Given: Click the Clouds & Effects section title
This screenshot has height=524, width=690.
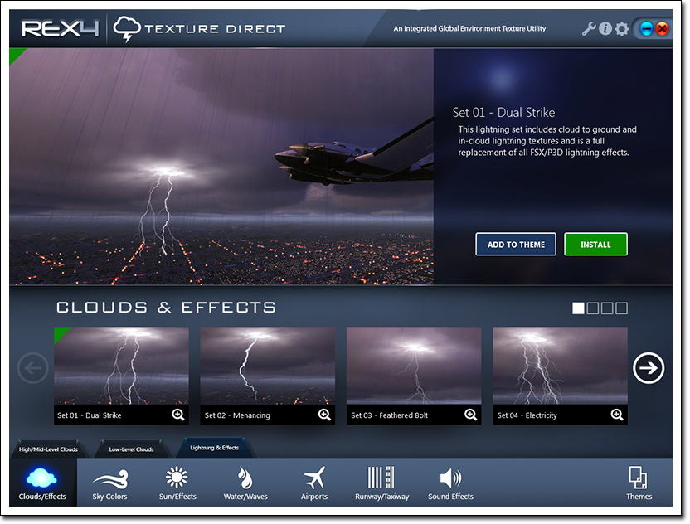Looking at the screenshot, I should [x=166, y=307].
